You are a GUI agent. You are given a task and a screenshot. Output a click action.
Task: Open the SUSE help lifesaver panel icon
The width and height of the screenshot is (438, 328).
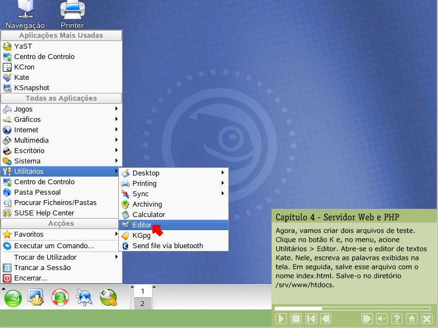(x=60, y=297)
